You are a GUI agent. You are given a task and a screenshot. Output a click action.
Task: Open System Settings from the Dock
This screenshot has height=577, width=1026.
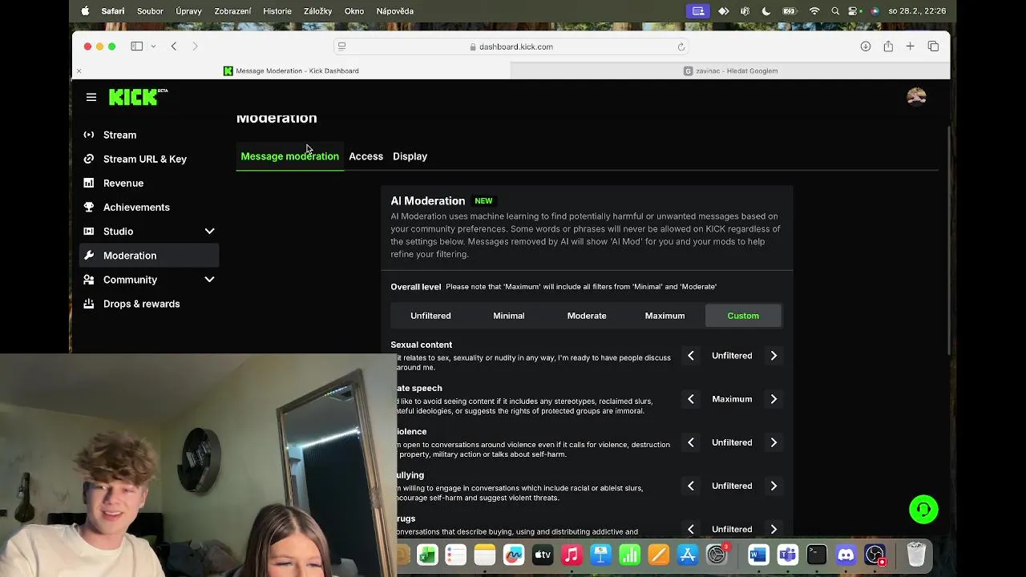click(x=717, y=555)
